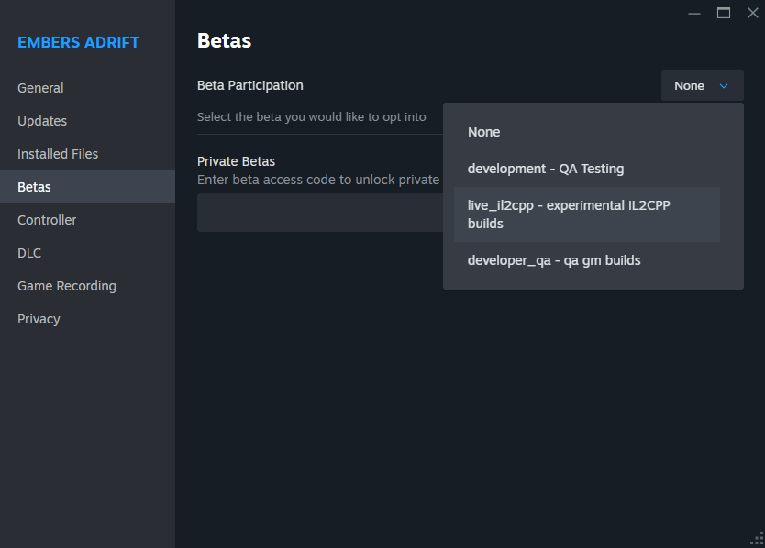Select the development - QA Testing beta

coord(546,169)
